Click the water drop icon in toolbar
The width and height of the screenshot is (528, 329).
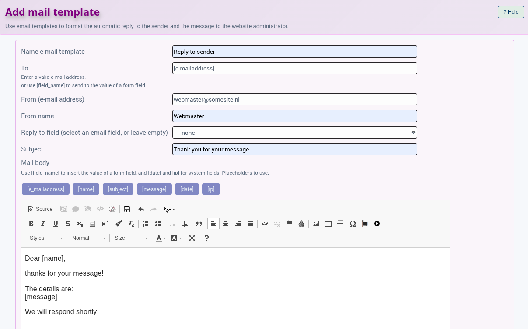coord(301,224)
